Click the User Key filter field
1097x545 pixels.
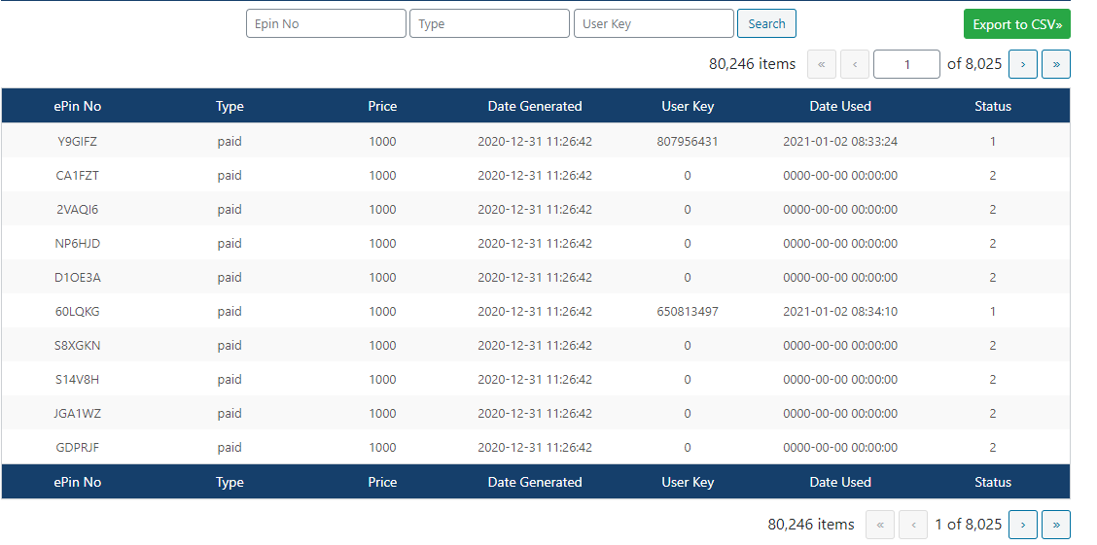(x=654, y=24)
